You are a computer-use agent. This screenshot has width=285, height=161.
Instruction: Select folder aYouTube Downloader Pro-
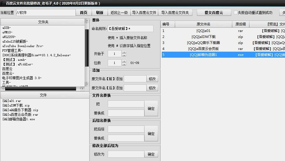click(23, 46)
